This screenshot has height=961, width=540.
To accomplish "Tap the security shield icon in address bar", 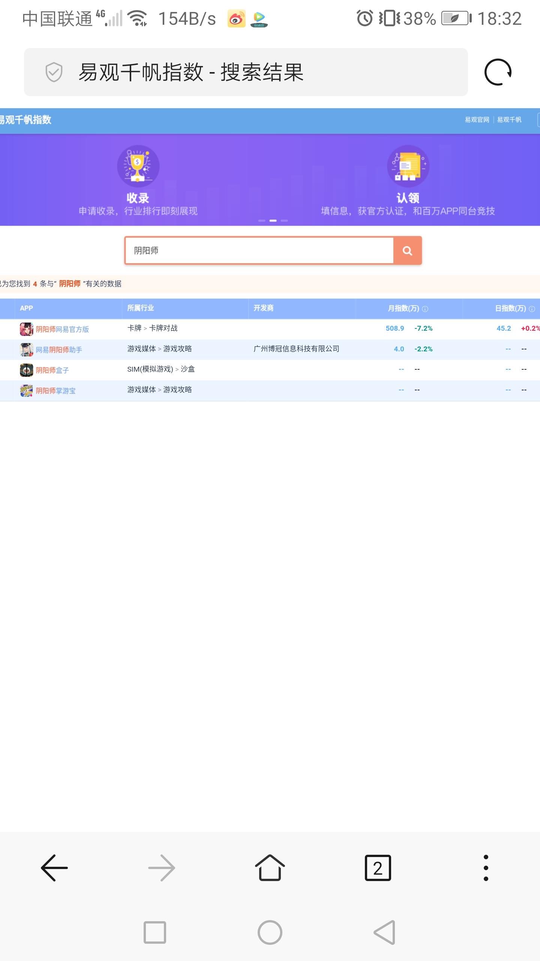I will pos(54,72).
